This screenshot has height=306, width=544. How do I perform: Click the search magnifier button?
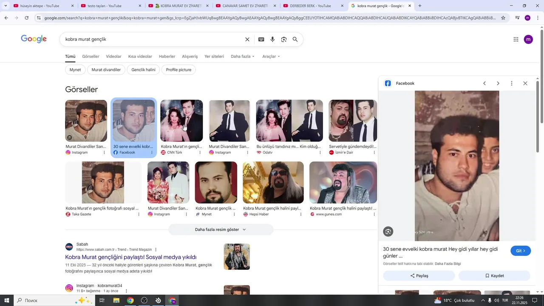pos(295,40)
